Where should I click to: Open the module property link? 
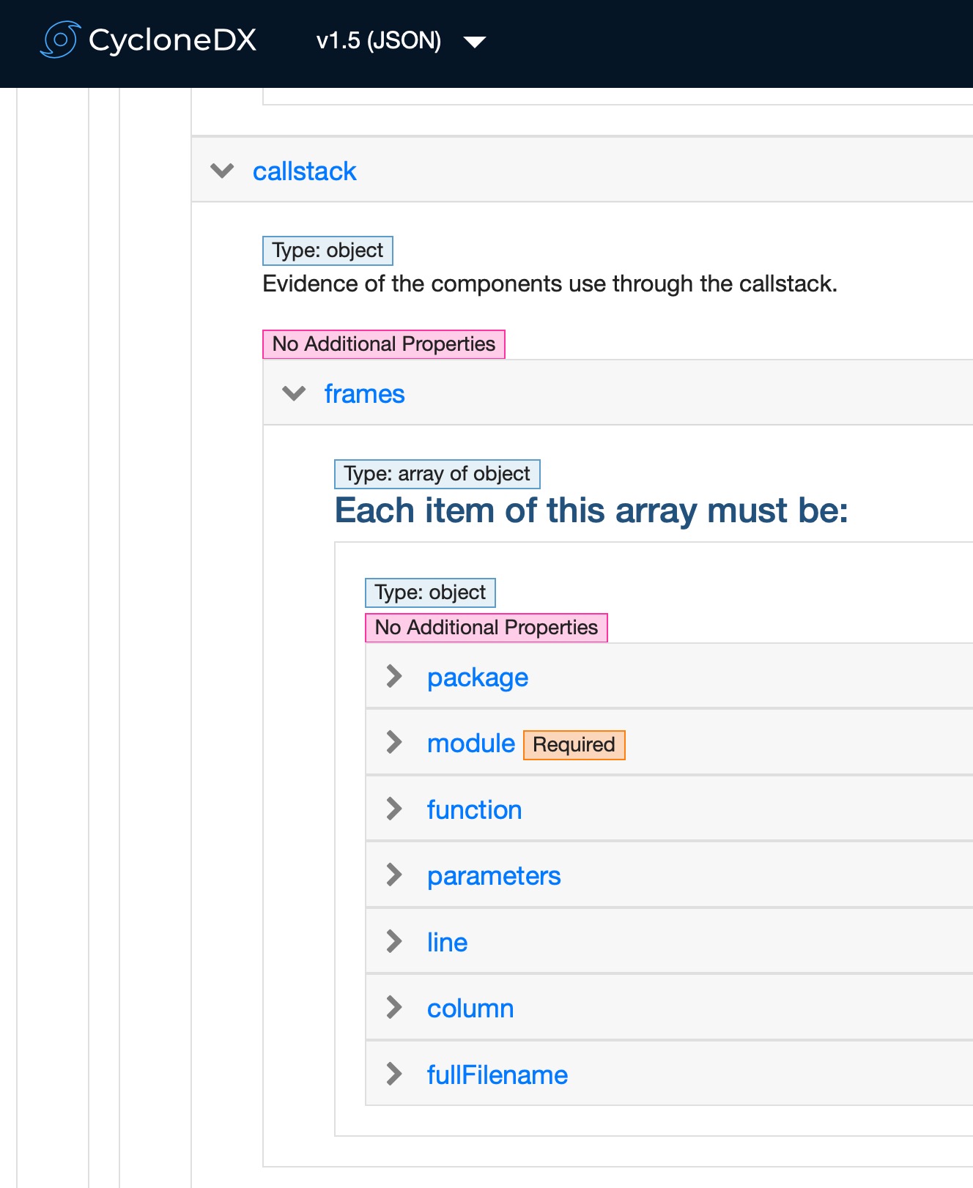click(x=471, y=743)
